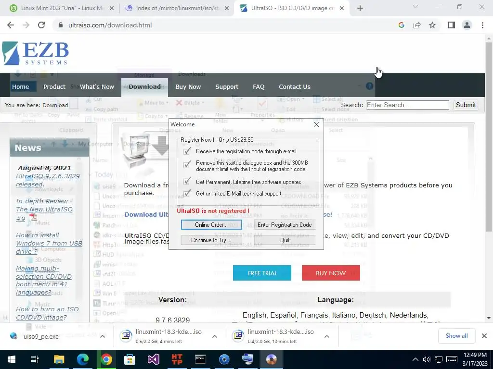Click the EZB Systems logo
Viewport: 493px width, 369px height.
pos(35,53)
